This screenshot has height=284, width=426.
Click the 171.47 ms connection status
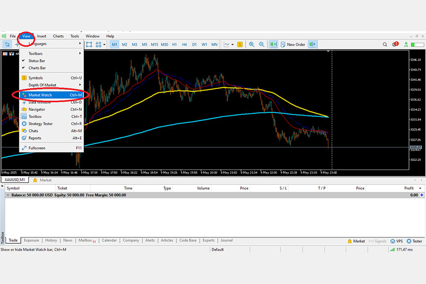[401, 249]
